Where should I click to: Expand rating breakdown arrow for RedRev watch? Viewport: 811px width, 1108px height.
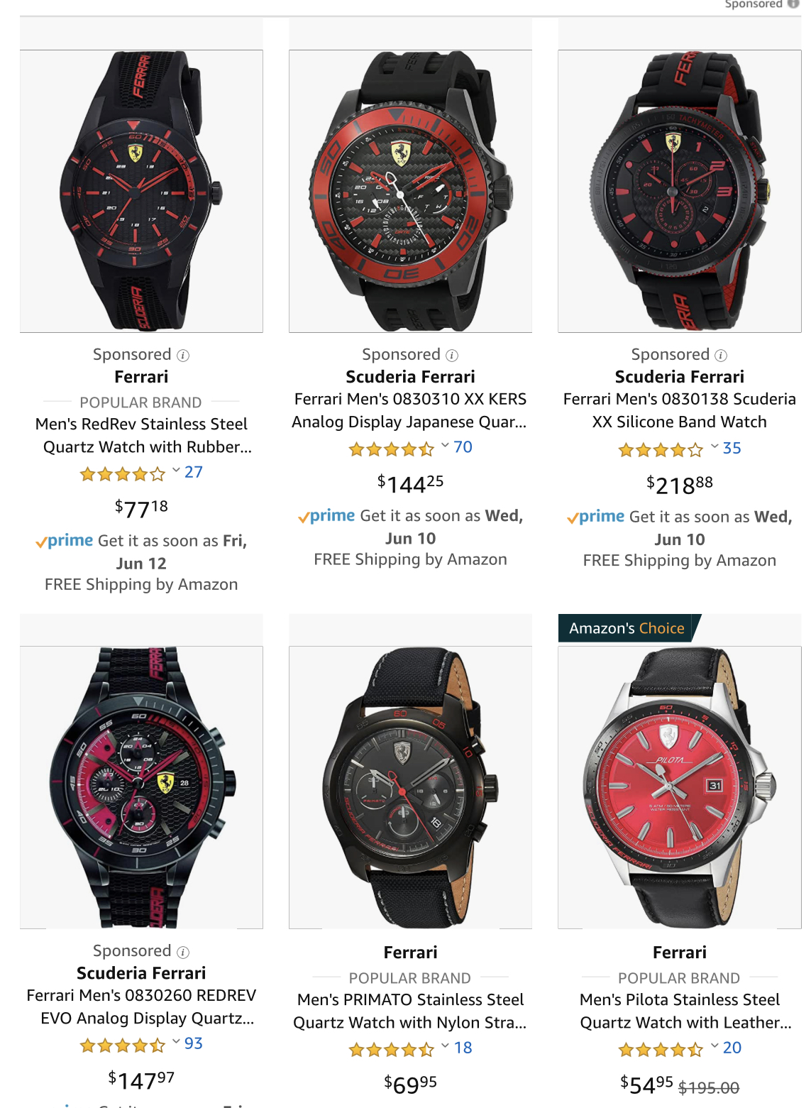pyautogui.click(x=176, y=471)
